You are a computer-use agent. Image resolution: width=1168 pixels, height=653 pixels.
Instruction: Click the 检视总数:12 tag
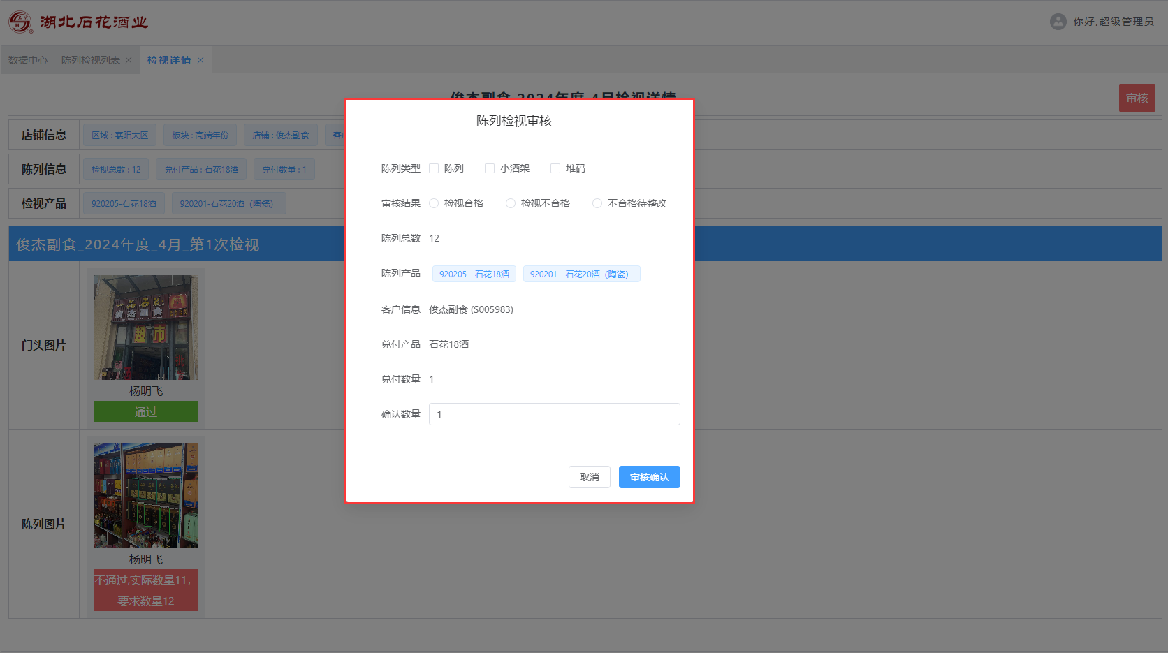pos(116,169)
